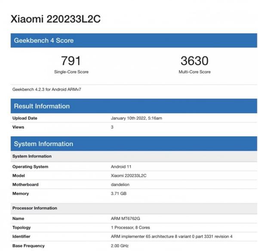Image resolution: width=258 pixels, height=251 pixels.
Task: Select the 2.00 GHz frequency value
Action: tap(120, 246)
